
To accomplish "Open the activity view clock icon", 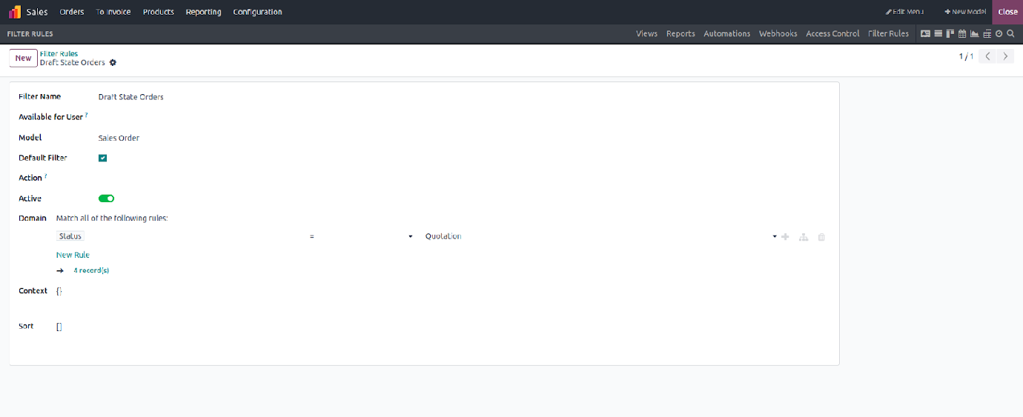I will (x=999, y=33).
